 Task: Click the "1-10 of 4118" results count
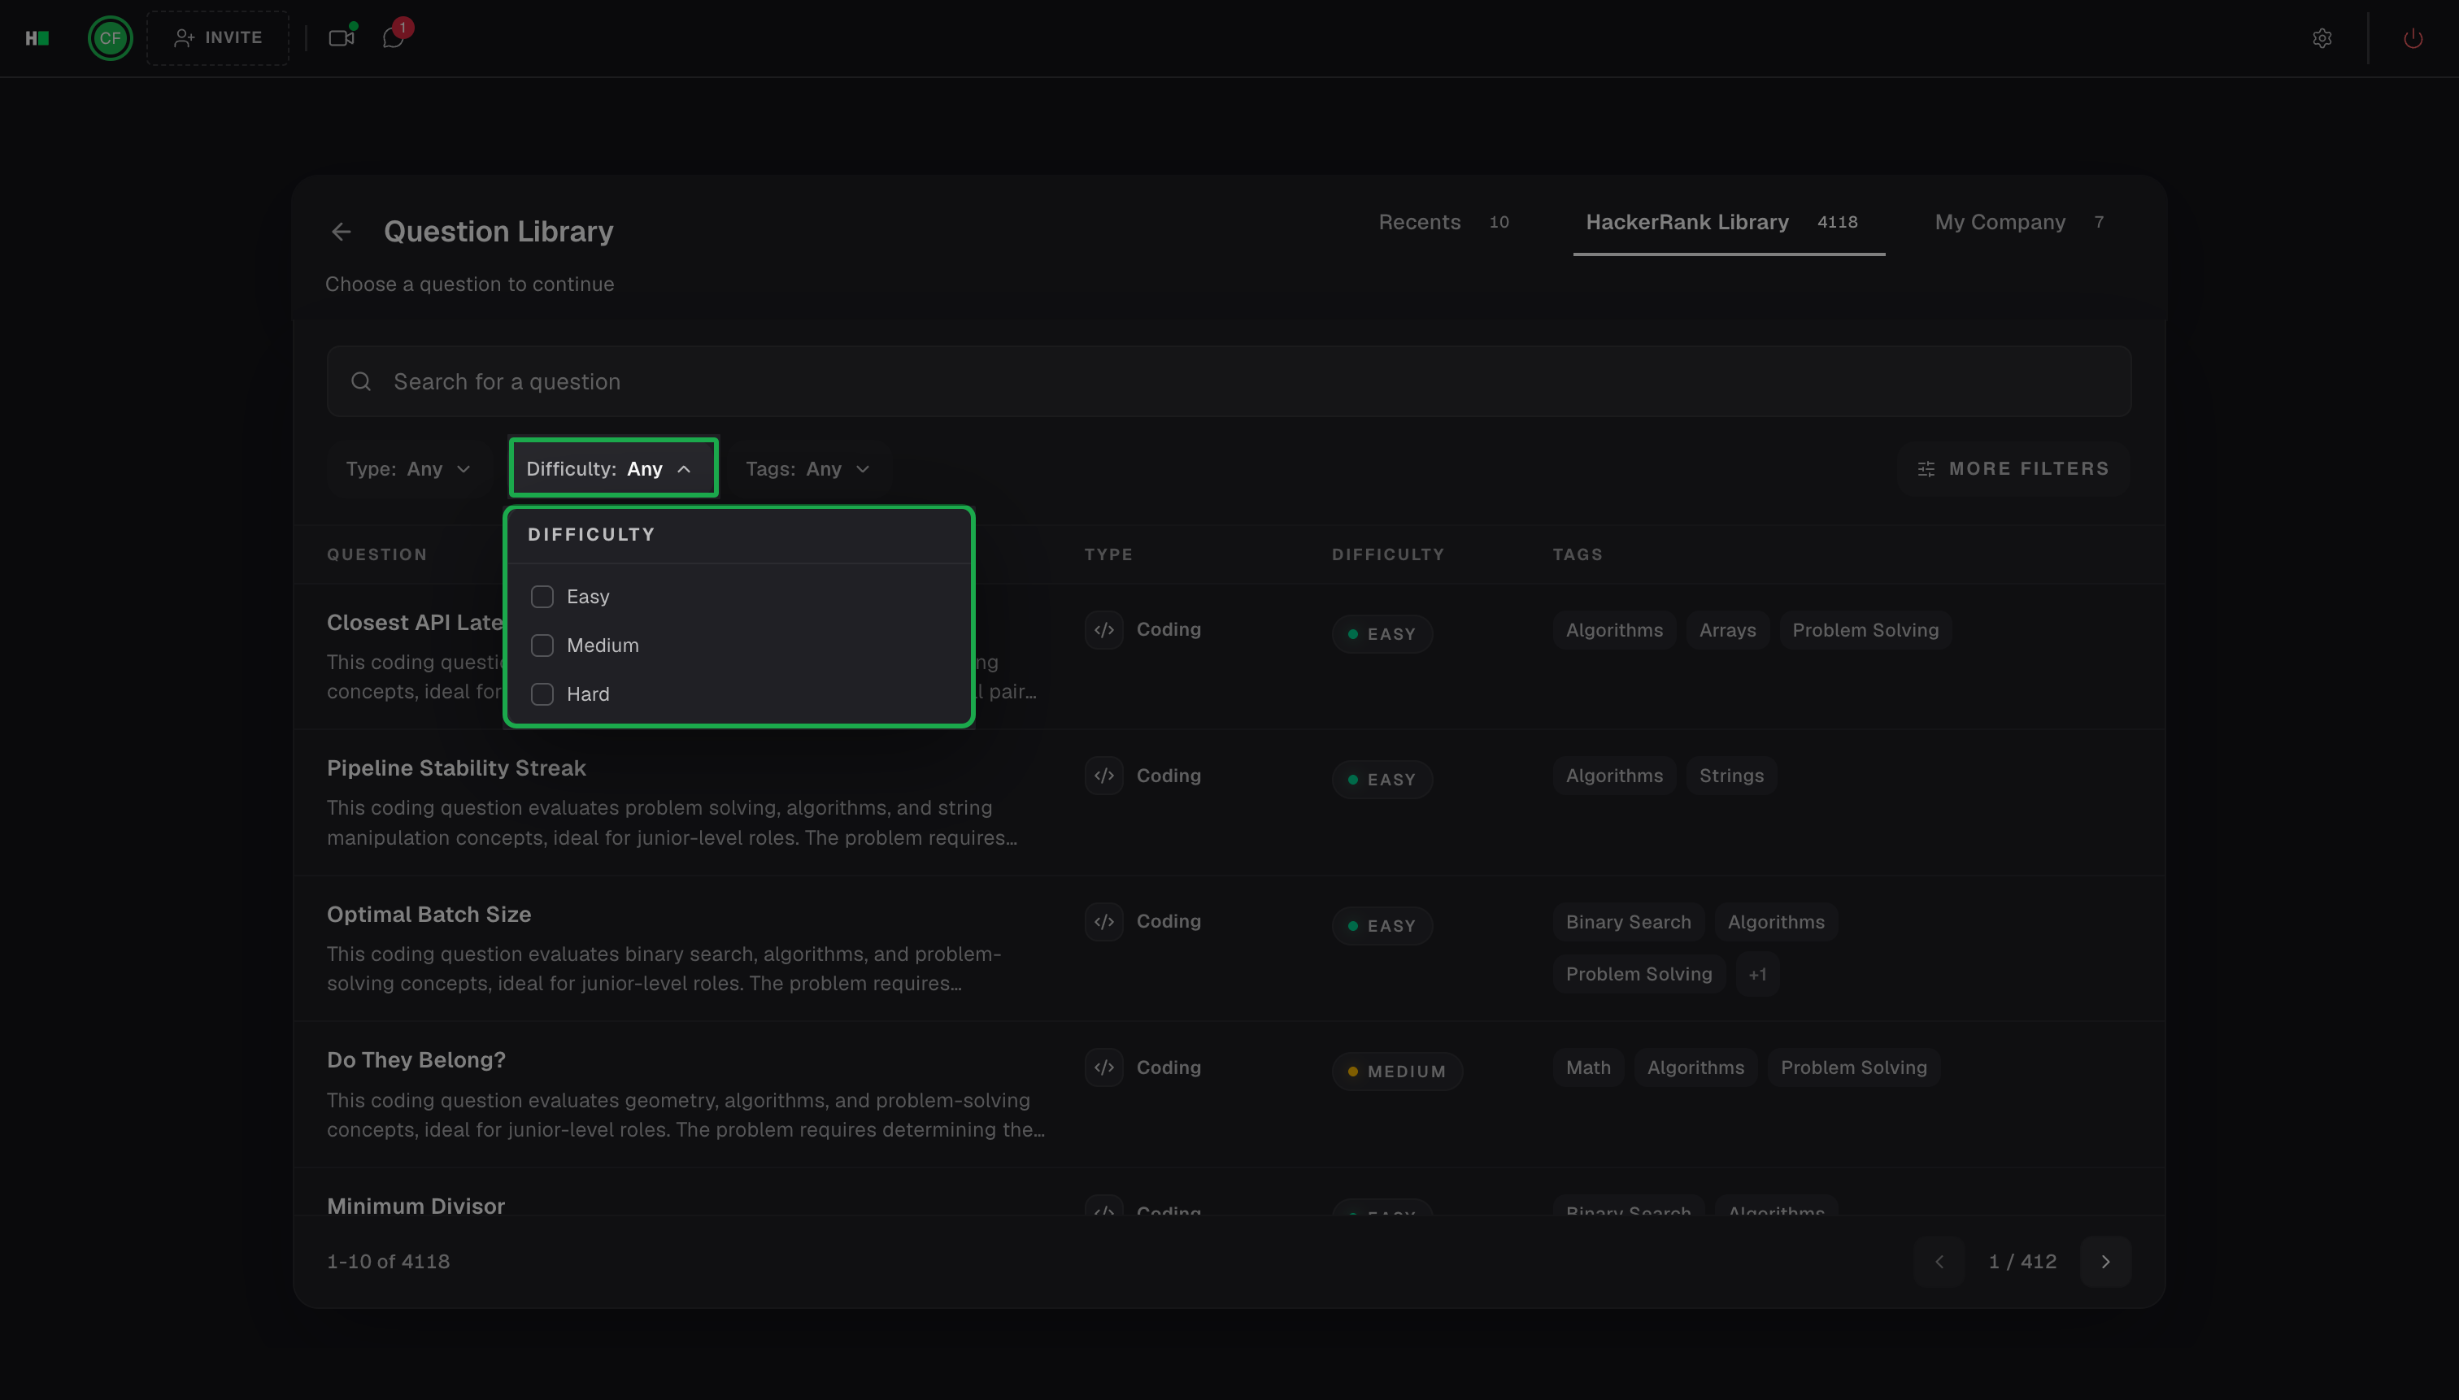click(389, 1262)
